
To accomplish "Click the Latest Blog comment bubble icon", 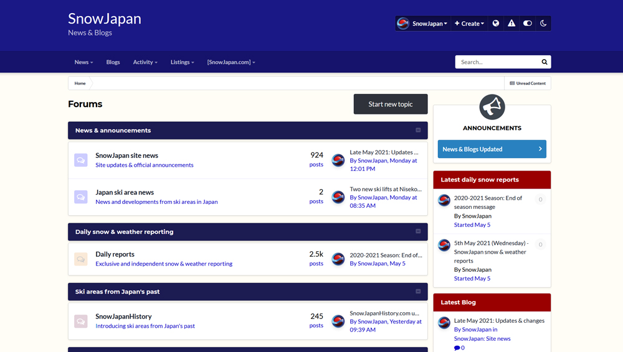I will point(458,348).
